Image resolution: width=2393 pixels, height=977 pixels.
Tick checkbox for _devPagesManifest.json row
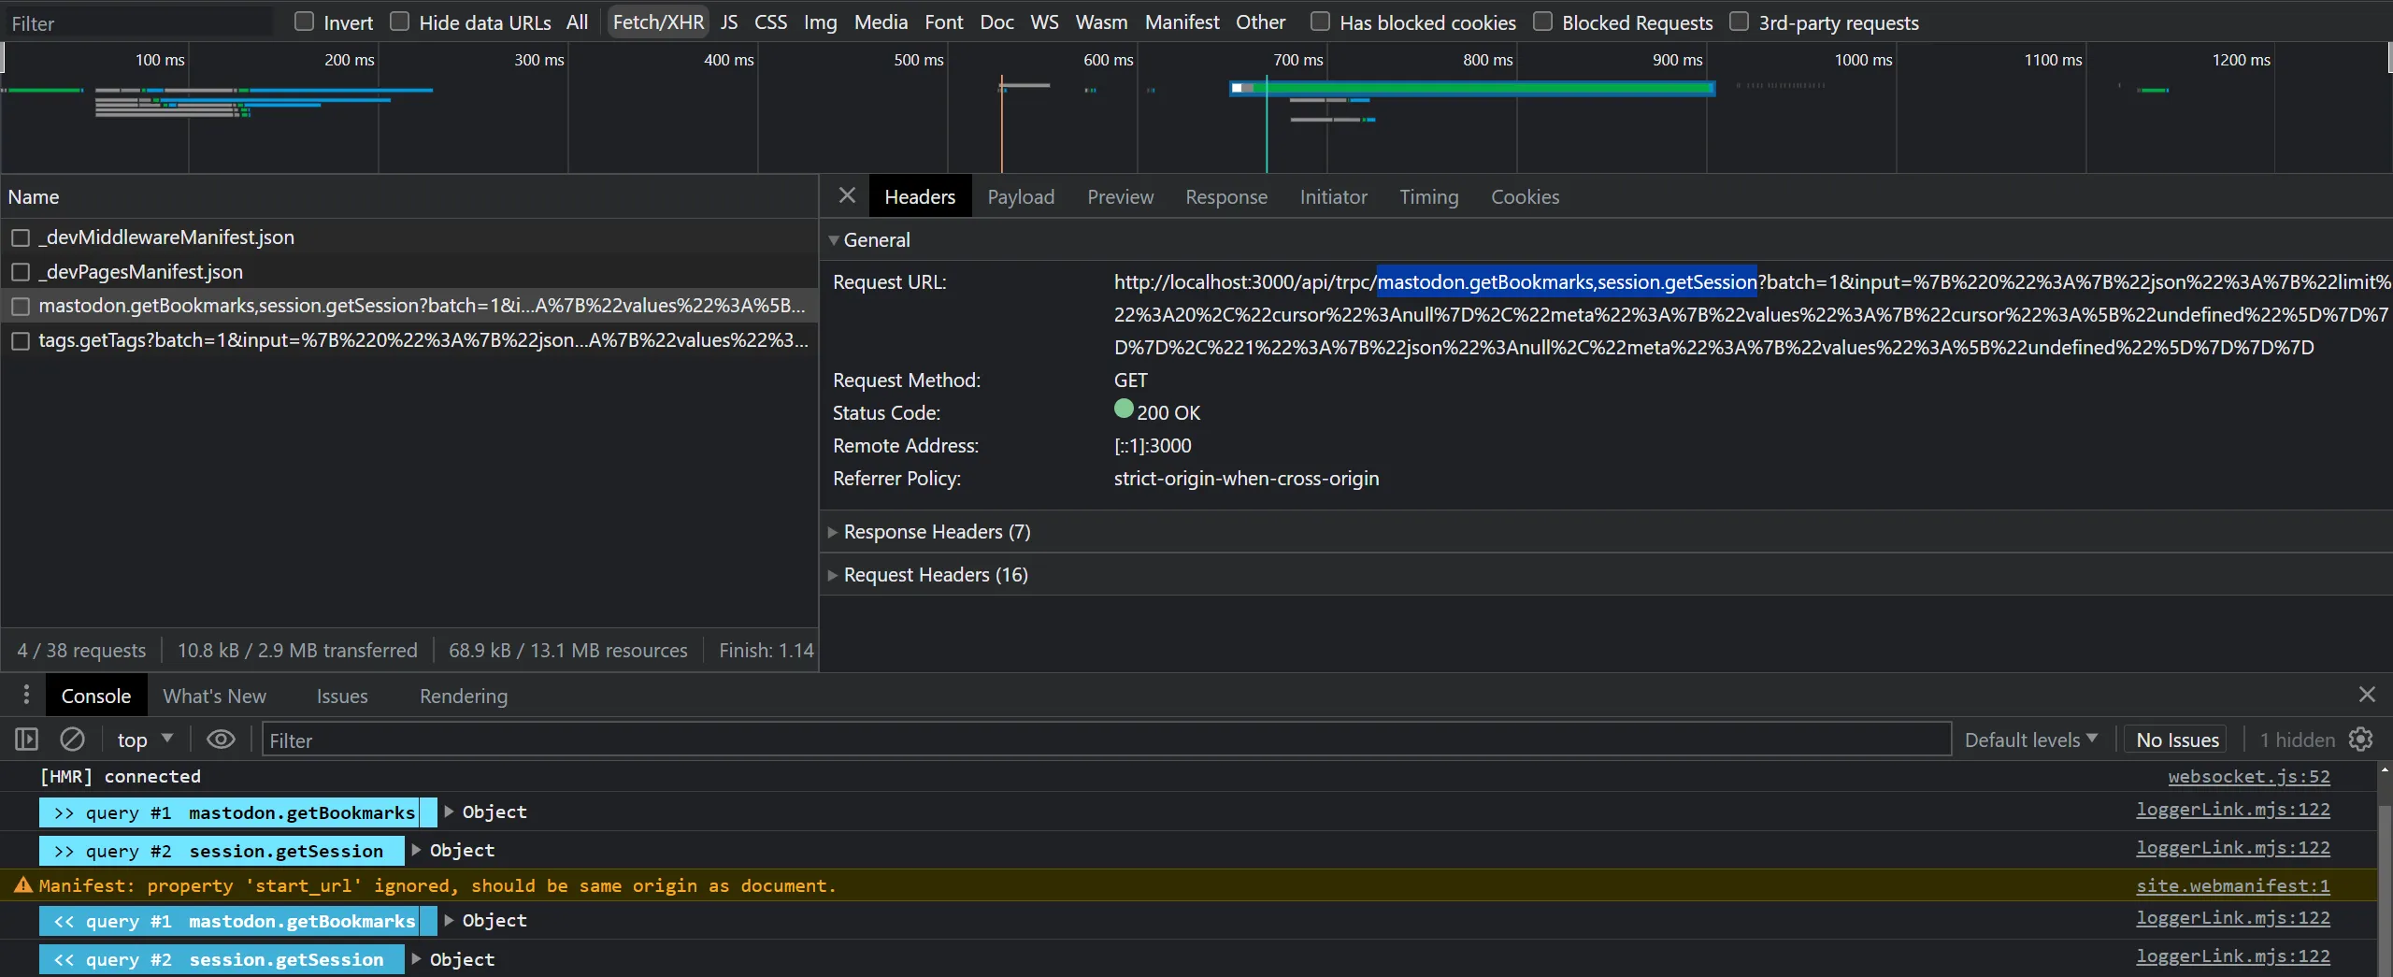pos(21,272)
